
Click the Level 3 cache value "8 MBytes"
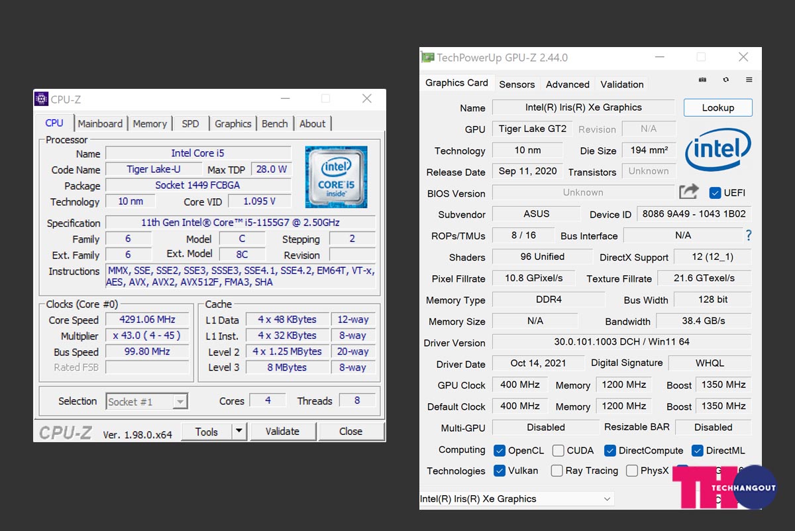(x=288, y=367)
